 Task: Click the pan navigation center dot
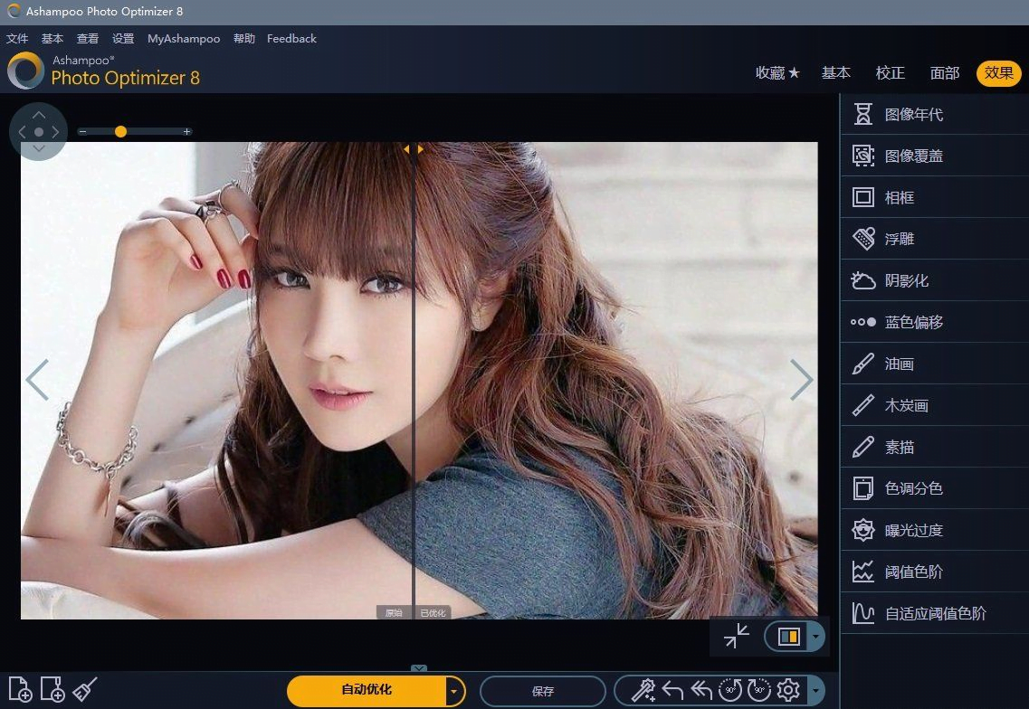coord(39,132)
